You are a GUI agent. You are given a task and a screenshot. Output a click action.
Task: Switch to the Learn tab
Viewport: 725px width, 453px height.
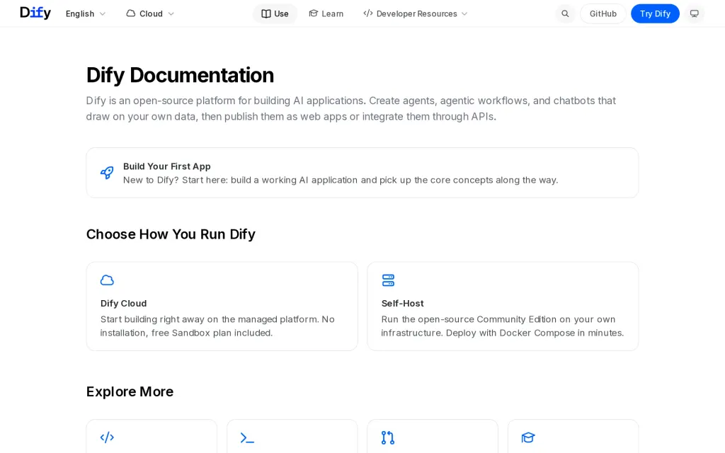[x=326, y=13]
